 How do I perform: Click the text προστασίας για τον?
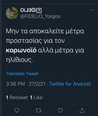35,41
